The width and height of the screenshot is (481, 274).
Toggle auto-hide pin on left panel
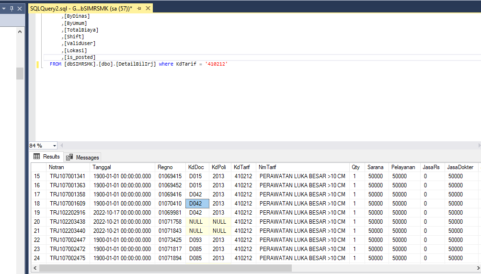11,9
